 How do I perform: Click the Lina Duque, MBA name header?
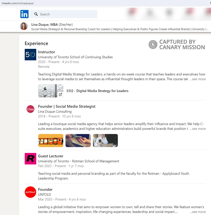point(45,24)
